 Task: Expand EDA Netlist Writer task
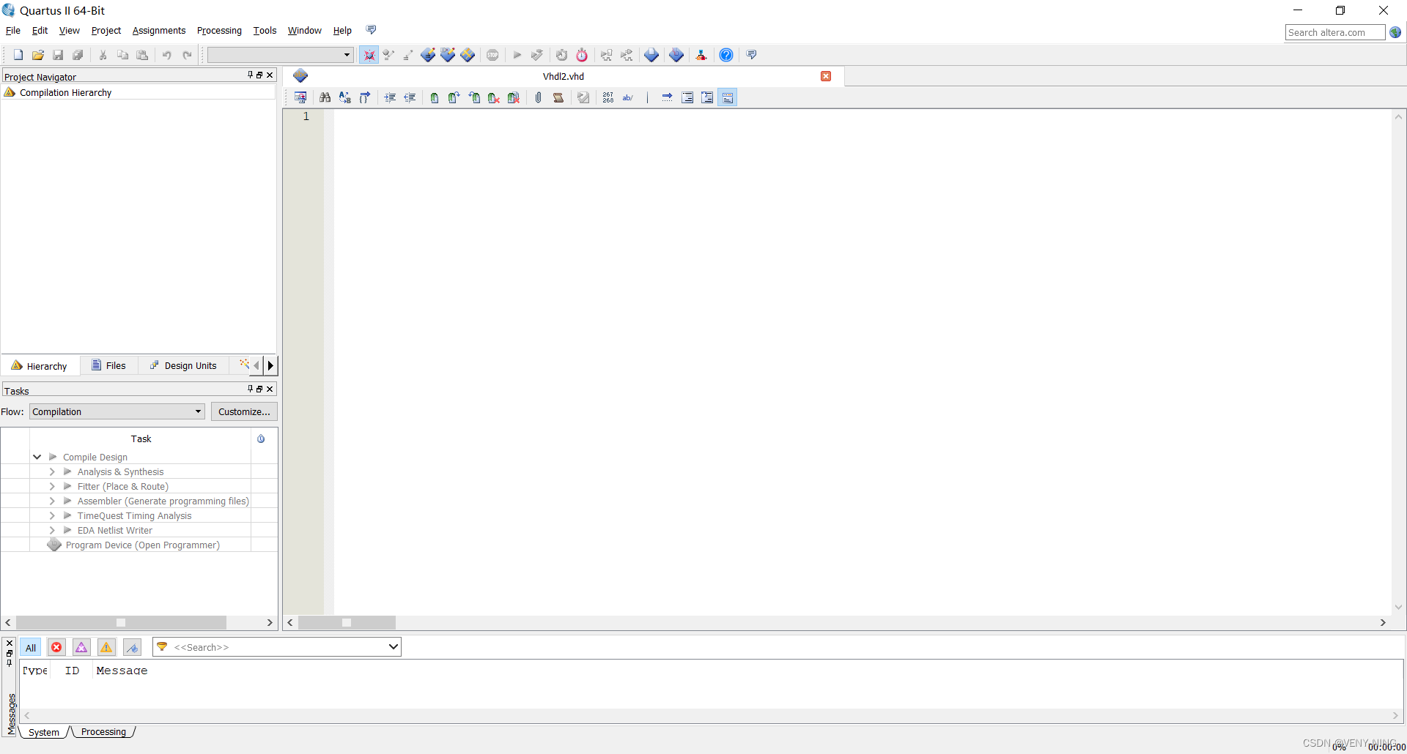pyautogui.click(x=52, y=530)
